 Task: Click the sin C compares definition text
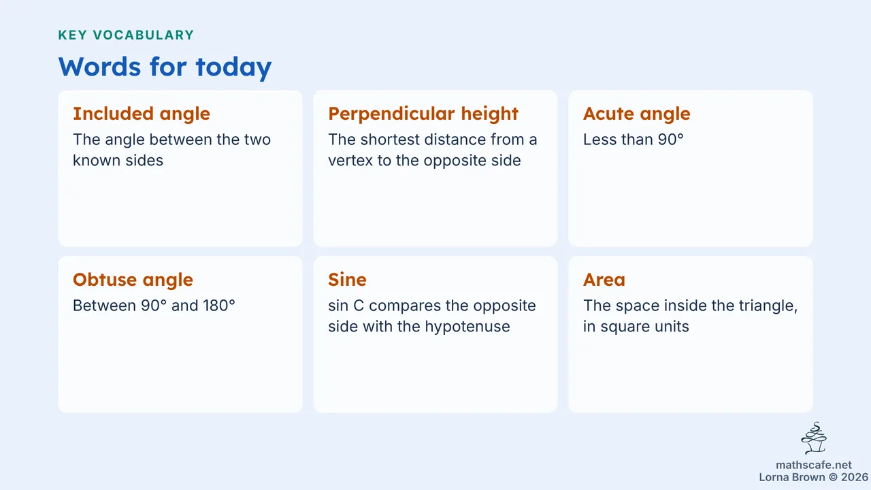[432, 316]
